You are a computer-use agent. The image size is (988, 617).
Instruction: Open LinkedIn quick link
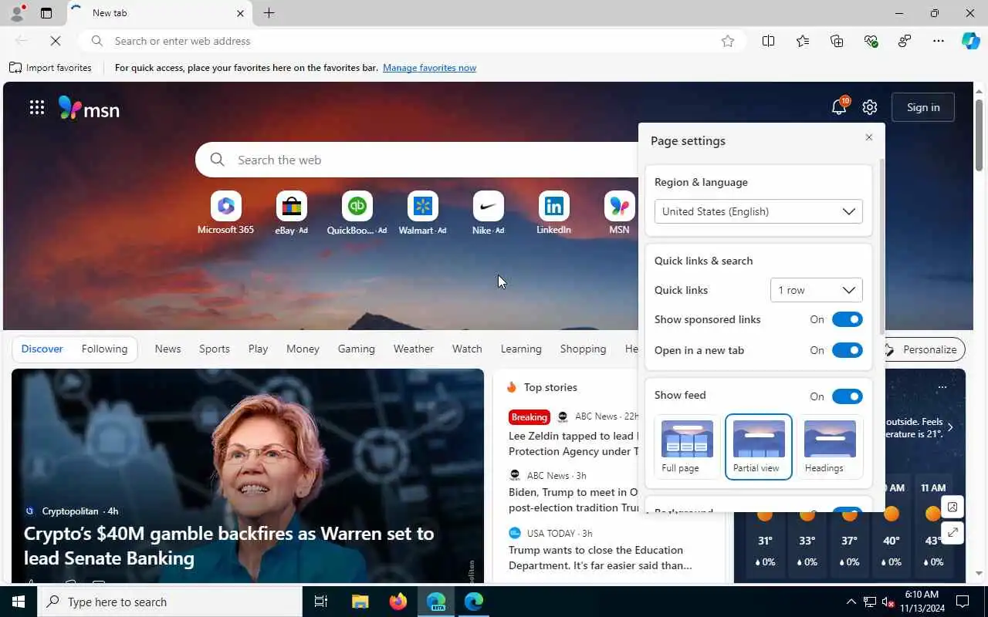click(x=553, y=213)
